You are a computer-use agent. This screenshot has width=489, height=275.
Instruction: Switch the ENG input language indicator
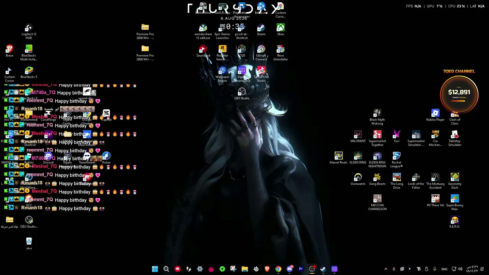444,269
